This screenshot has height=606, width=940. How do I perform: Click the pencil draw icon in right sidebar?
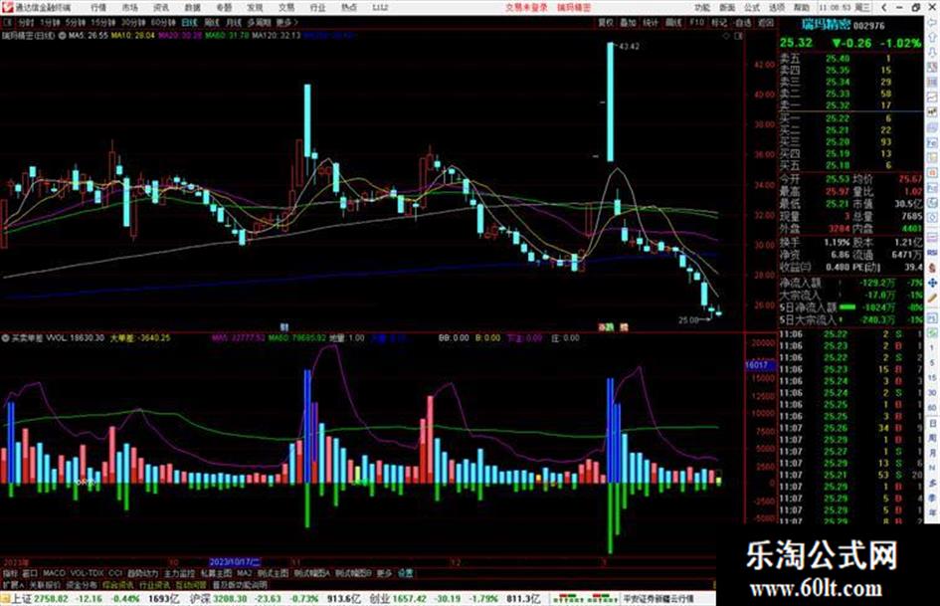click(932, 298)
